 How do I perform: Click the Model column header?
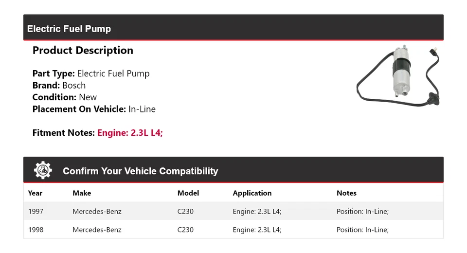coord(188,193)
